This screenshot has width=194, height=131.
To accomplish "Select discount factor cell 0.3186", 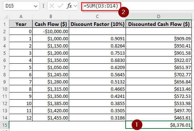I will pyautogui.click(x=97, y=118).
